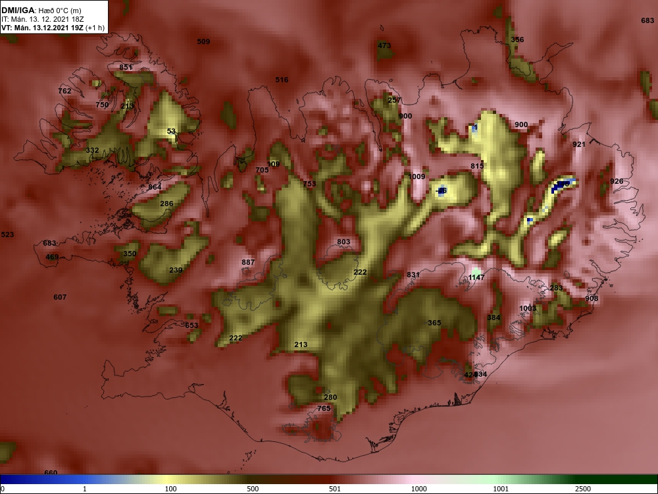This screenshot has height=494, width=658.
Task: Click the map value 926
Action: (617, 181)
